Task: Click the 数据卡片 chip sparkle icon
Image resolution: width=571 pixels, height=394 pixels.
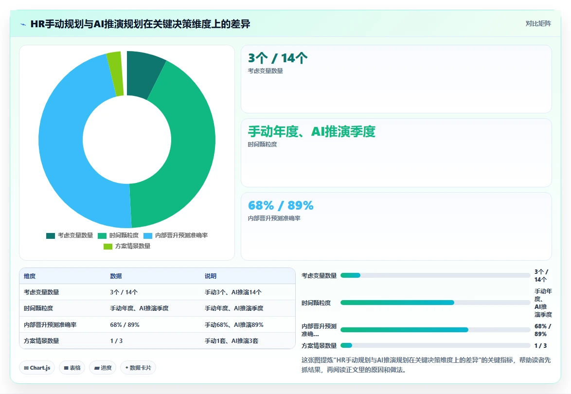Action: (x=127, y=368)
